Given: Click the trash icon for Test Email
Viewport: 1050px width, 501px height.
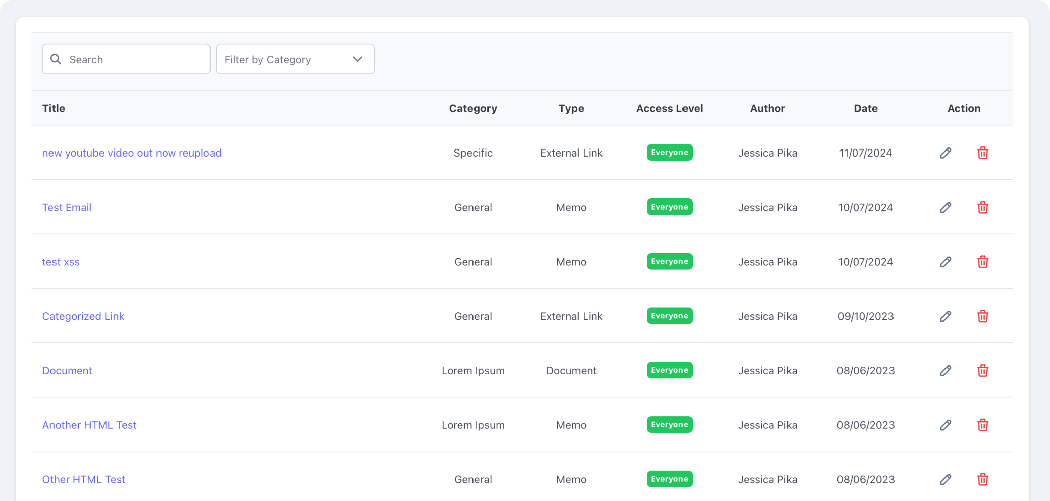Looking at the screenshot, I should click(982, 208).
